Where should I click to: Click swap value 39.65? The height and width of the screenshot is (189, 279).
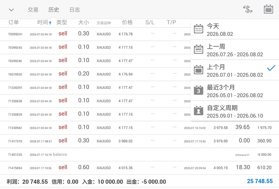(242, 127)
